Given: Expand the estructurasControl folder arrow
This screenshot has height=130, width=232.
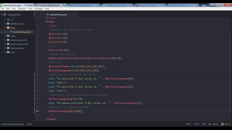Looking at the screenshot, I should (x=5, y=40).
